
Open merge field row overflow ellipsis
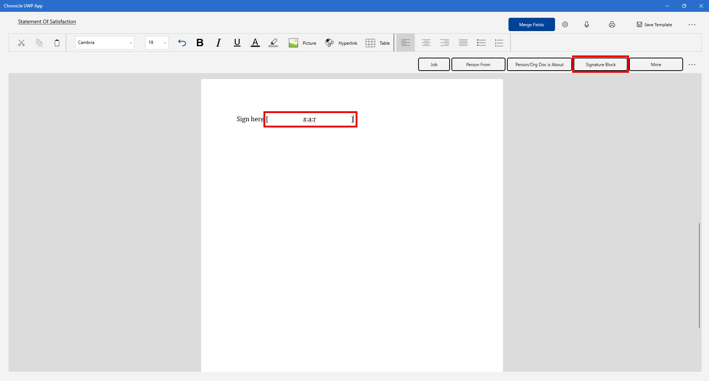click(692, 64)
